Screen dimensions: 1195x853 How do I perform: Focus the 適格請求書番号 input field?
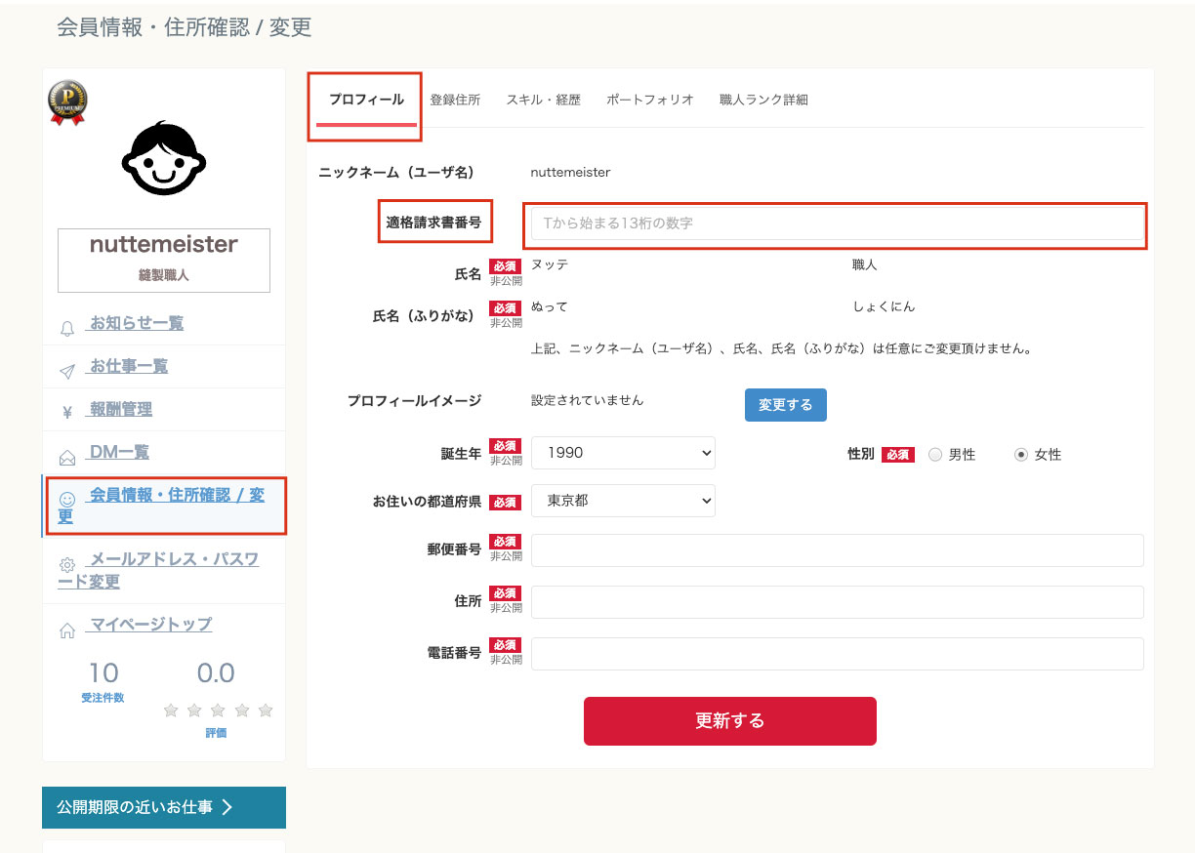click(837, 223)
